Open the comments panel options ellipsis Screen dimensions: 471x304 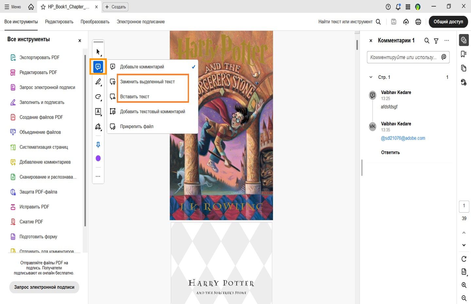coord(447,41)
